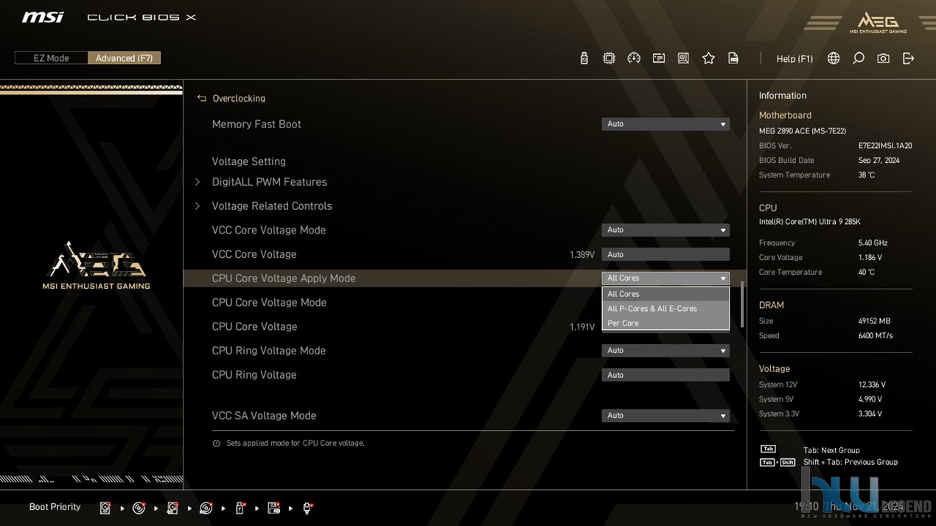Select the Advanced (F7) mode tab
The image size is (936, 526).
(x=124, y=58)
